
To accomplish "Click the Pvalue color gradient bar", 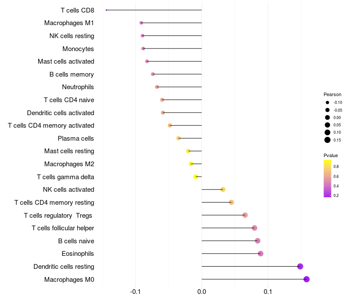I will pyautogui.click(x=327, y=178).
